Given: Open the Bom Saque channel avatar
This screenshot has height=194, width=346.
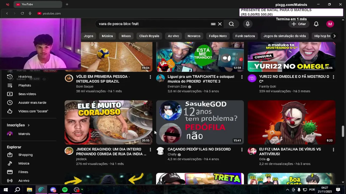Looking at the screenshot, I should click(69, 78).
